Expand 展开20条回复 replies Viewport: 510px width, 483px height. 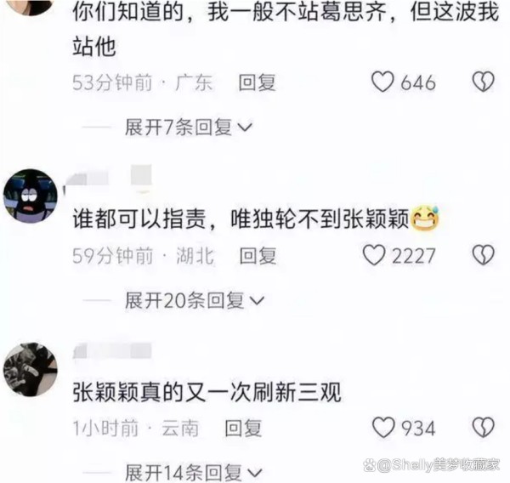tap(195, 300)
